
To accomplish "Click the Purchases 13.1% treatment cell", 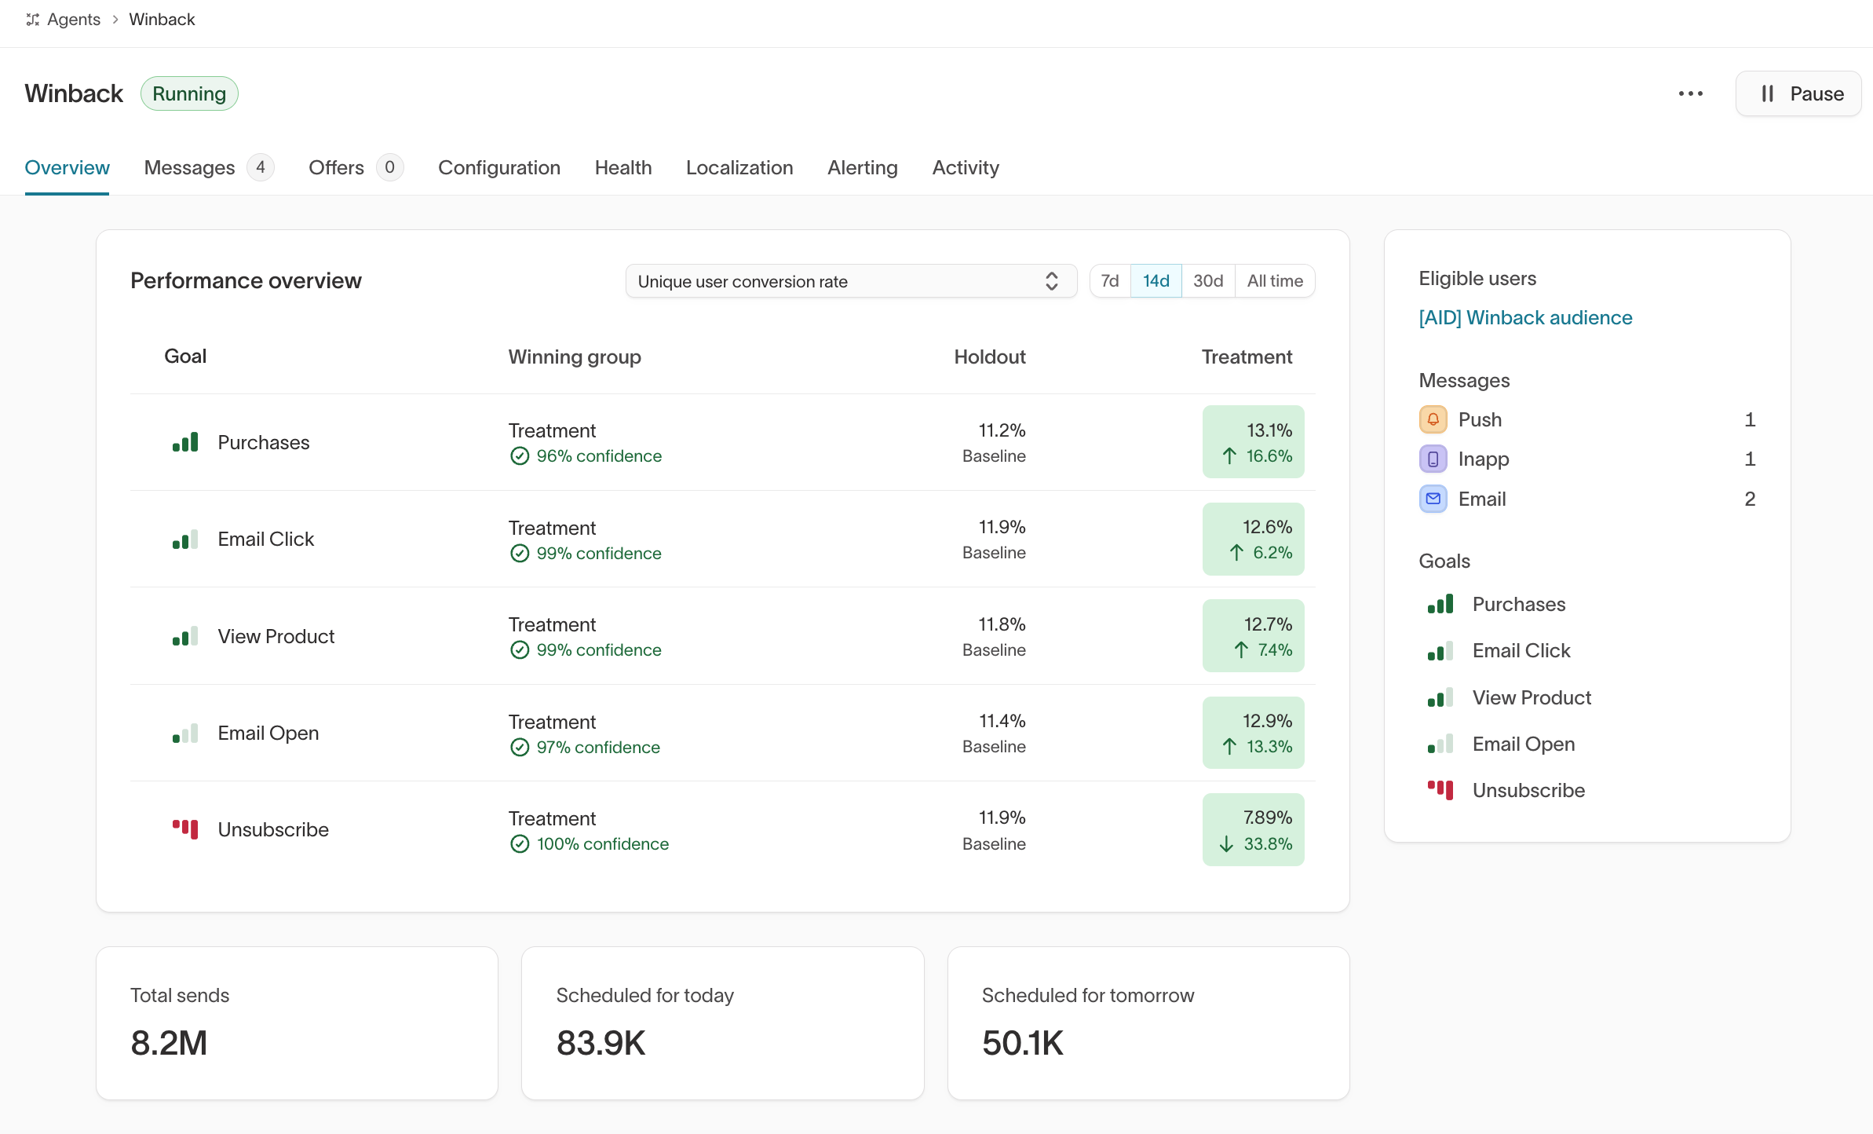I will click(1253, 442).
